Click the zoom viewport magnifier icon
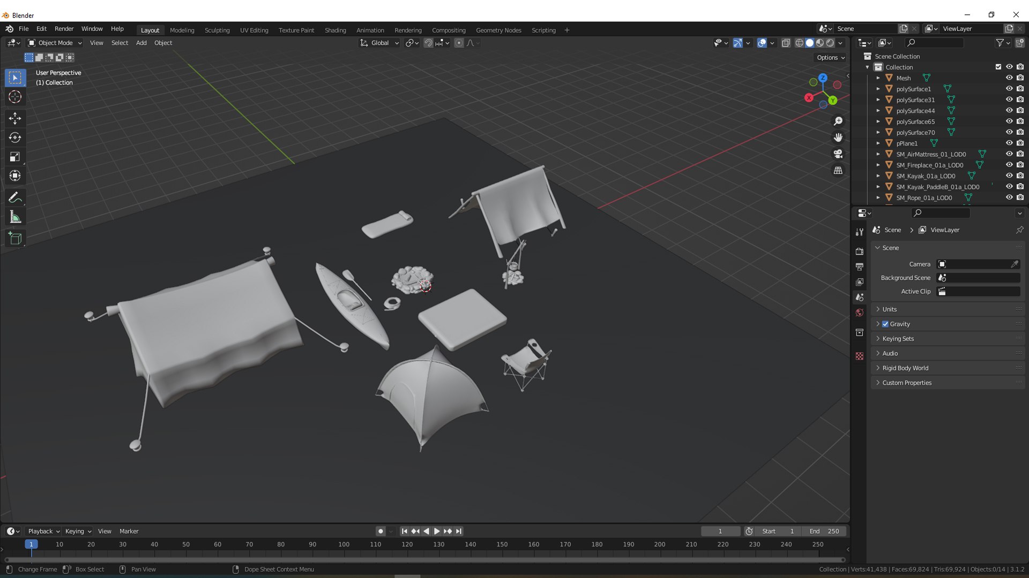The image size is (1029, 578). click(838, 121)
